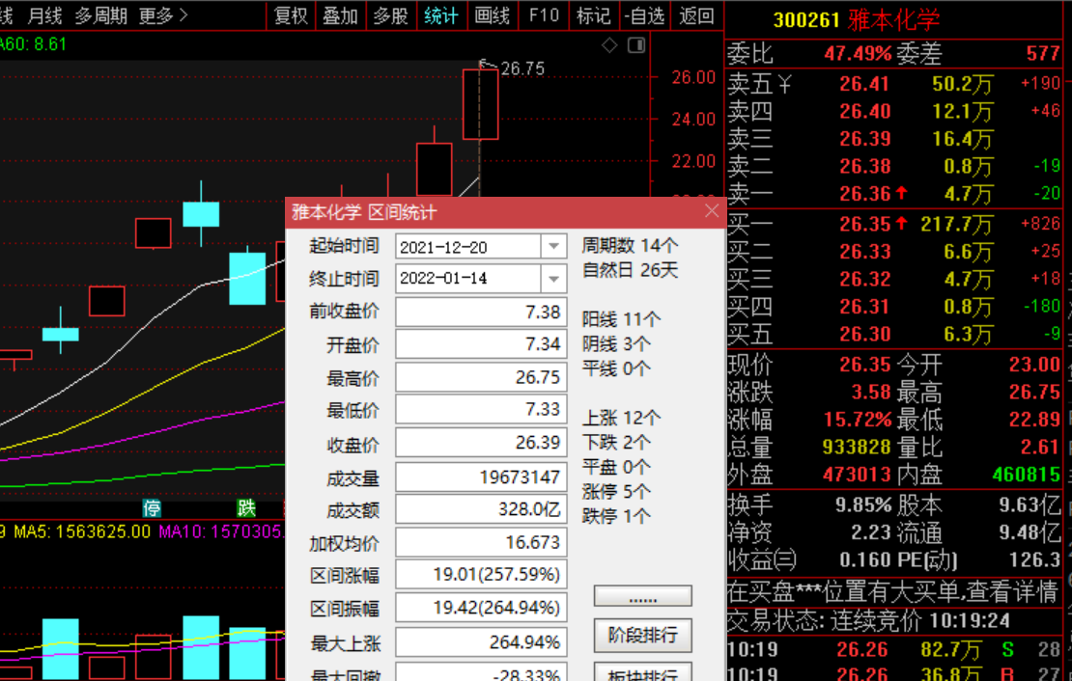Viewport: 1072px width, 681px height.
Task: Select the 画线 drawing tool
Action: 492,15
